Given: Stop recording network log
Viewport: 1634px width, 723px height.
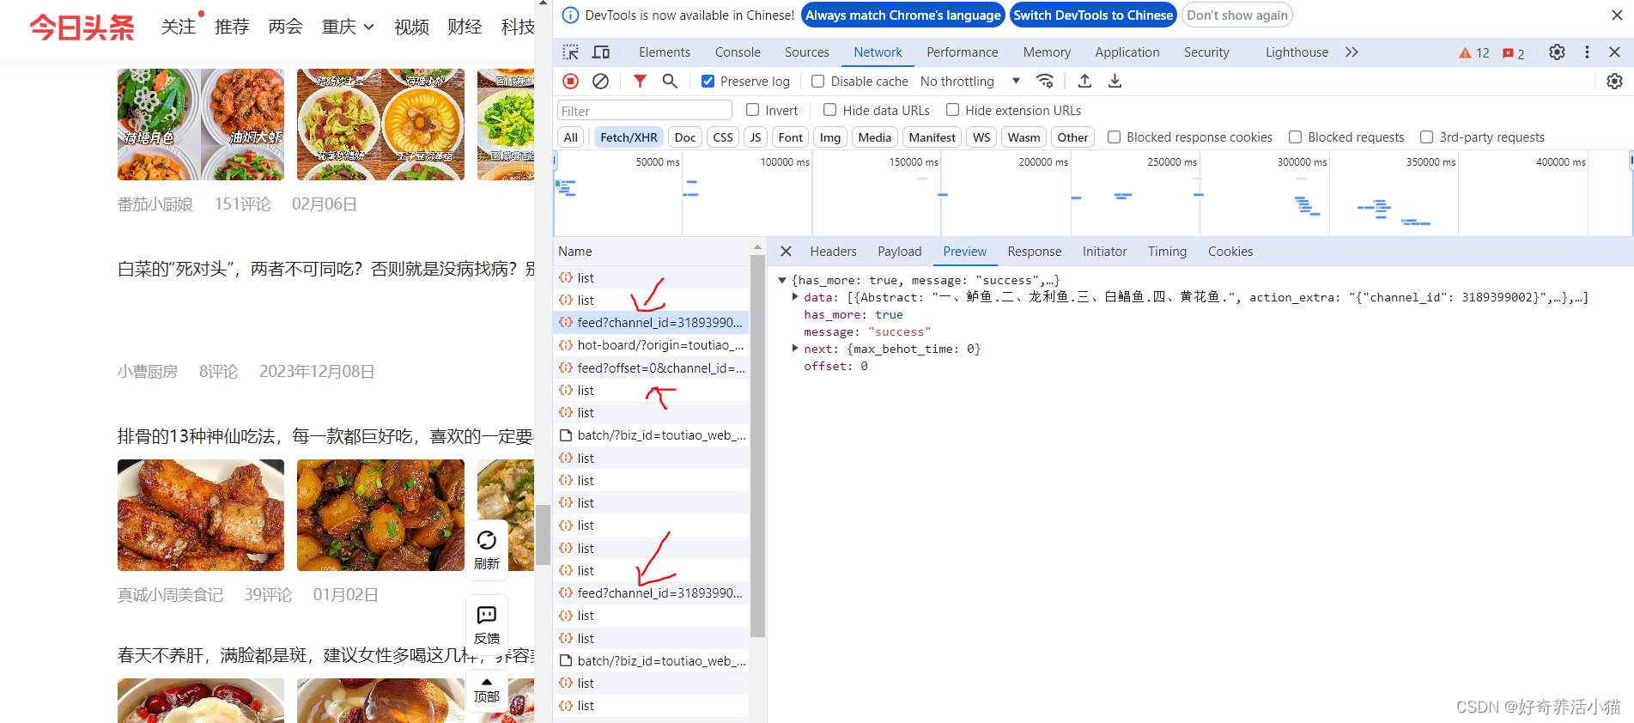Looking at the screenshot, I should 570,81.
